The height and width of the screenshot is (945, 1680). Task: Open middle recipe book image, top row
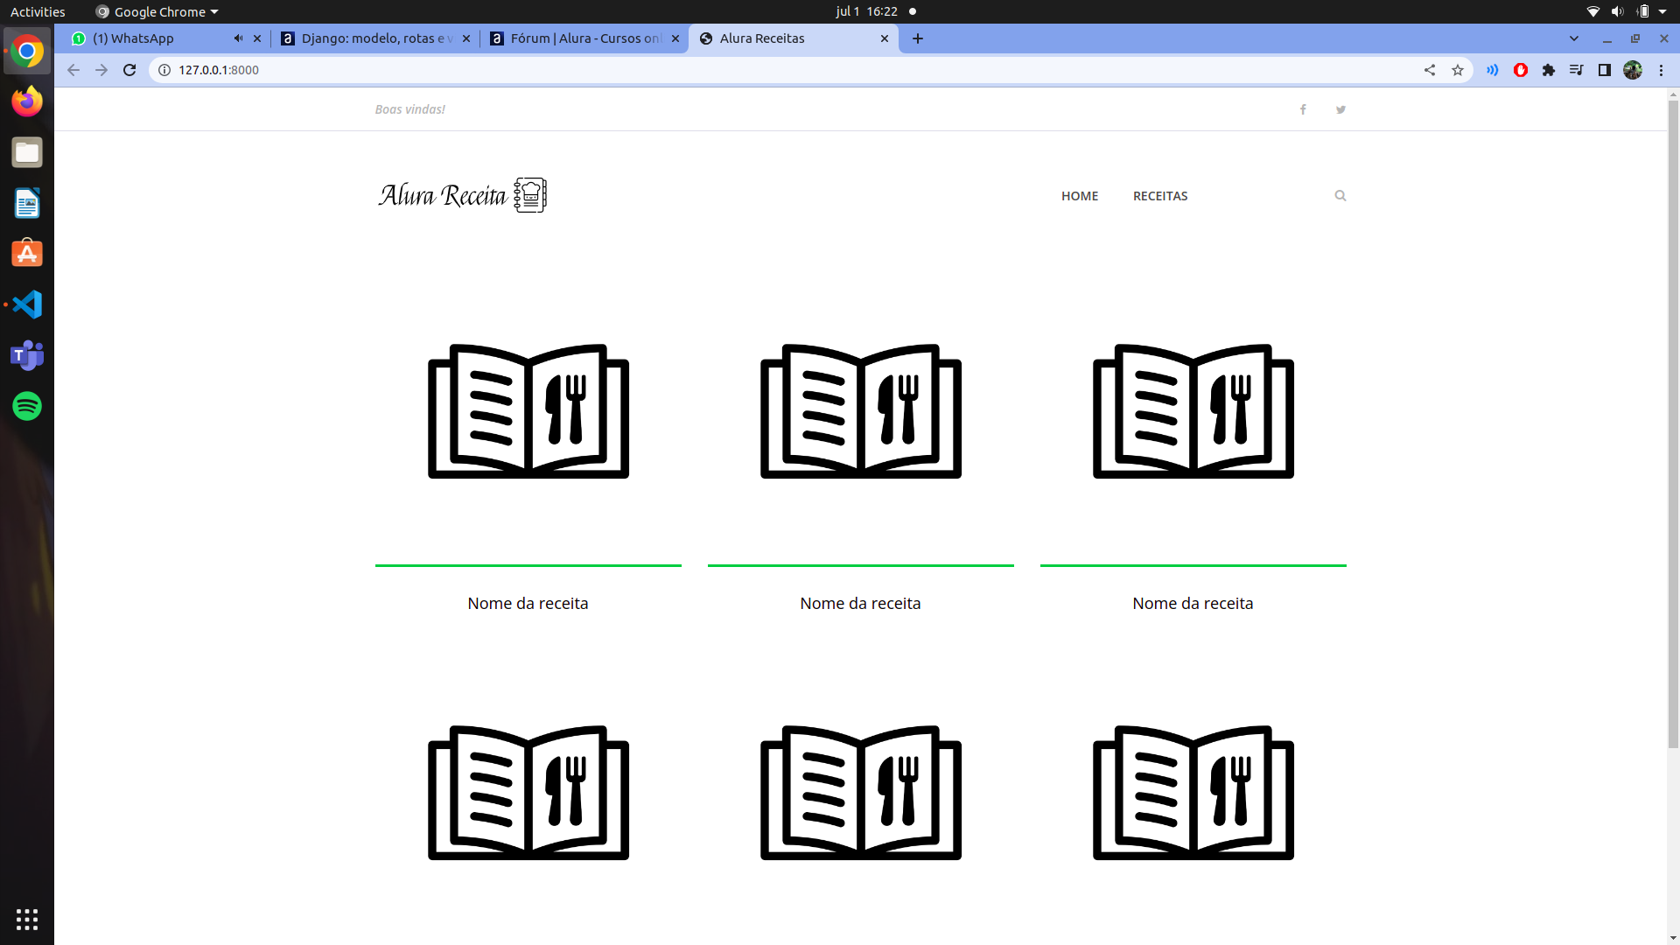(x=861, y=411)
